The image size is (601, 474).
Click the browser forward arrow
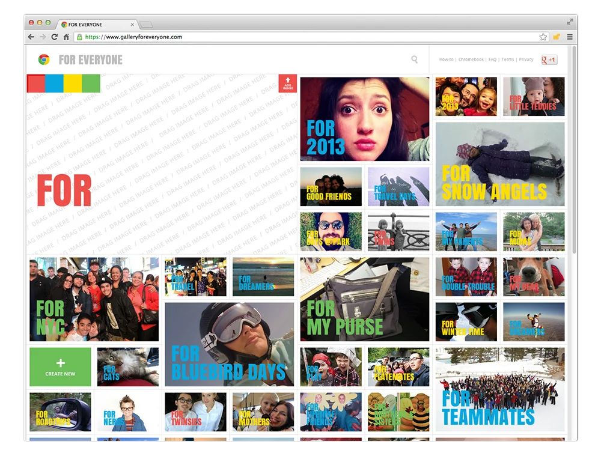point(43,37)
